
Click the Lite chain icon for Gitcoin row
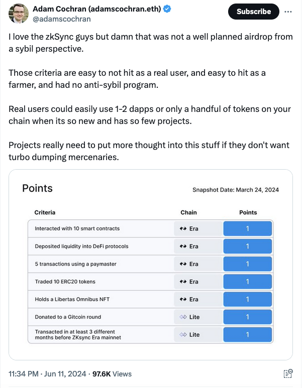[183, 317]
